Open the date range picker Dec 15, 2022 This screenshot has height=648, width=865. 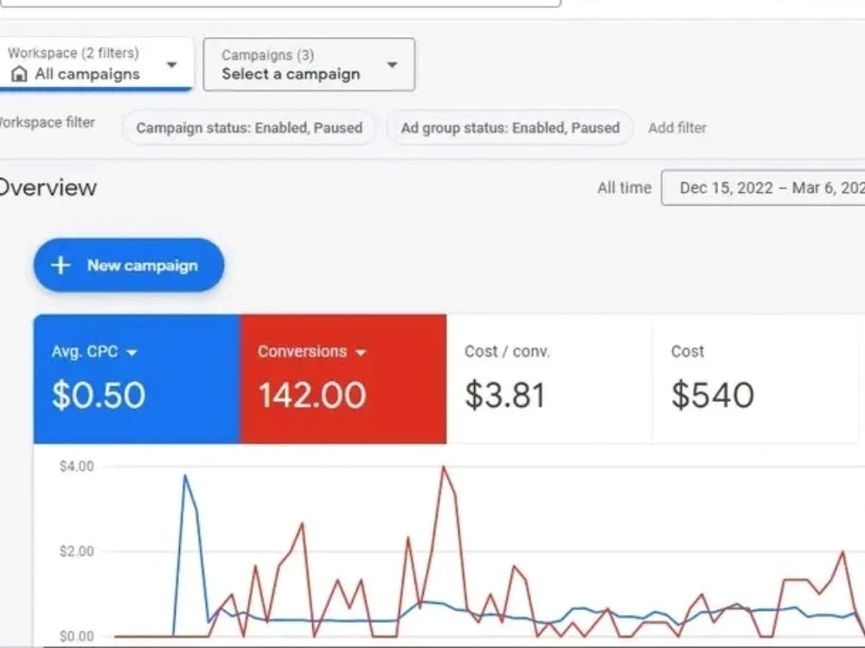pyautogui.click(x=764, y=187)
